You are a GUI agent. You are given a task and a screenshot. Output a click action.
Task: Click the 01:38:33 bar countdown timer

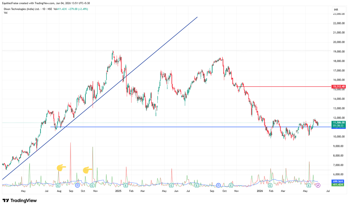point(339,126)
